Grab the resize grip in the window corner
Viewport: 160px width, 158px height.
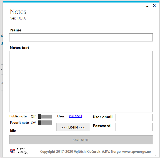pyautogui.click(x=157, y=155)
